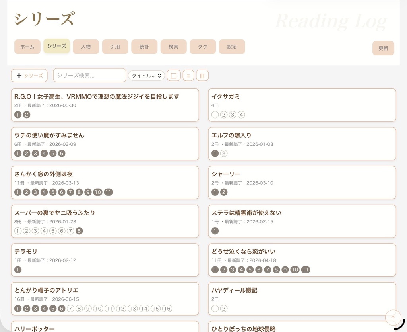Open the ハリーポッター series card
This screenshot has width=407, height=332.
(105, 326)
